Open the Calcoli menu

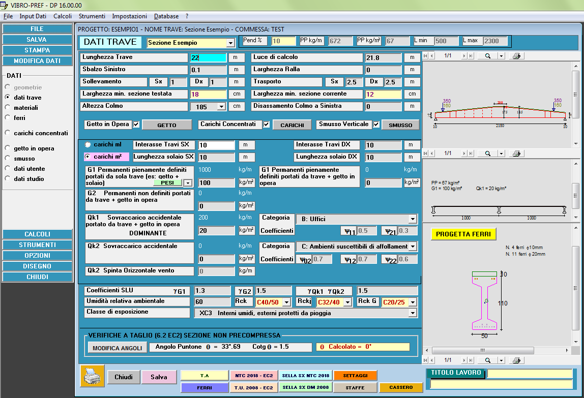coord(63,16)
